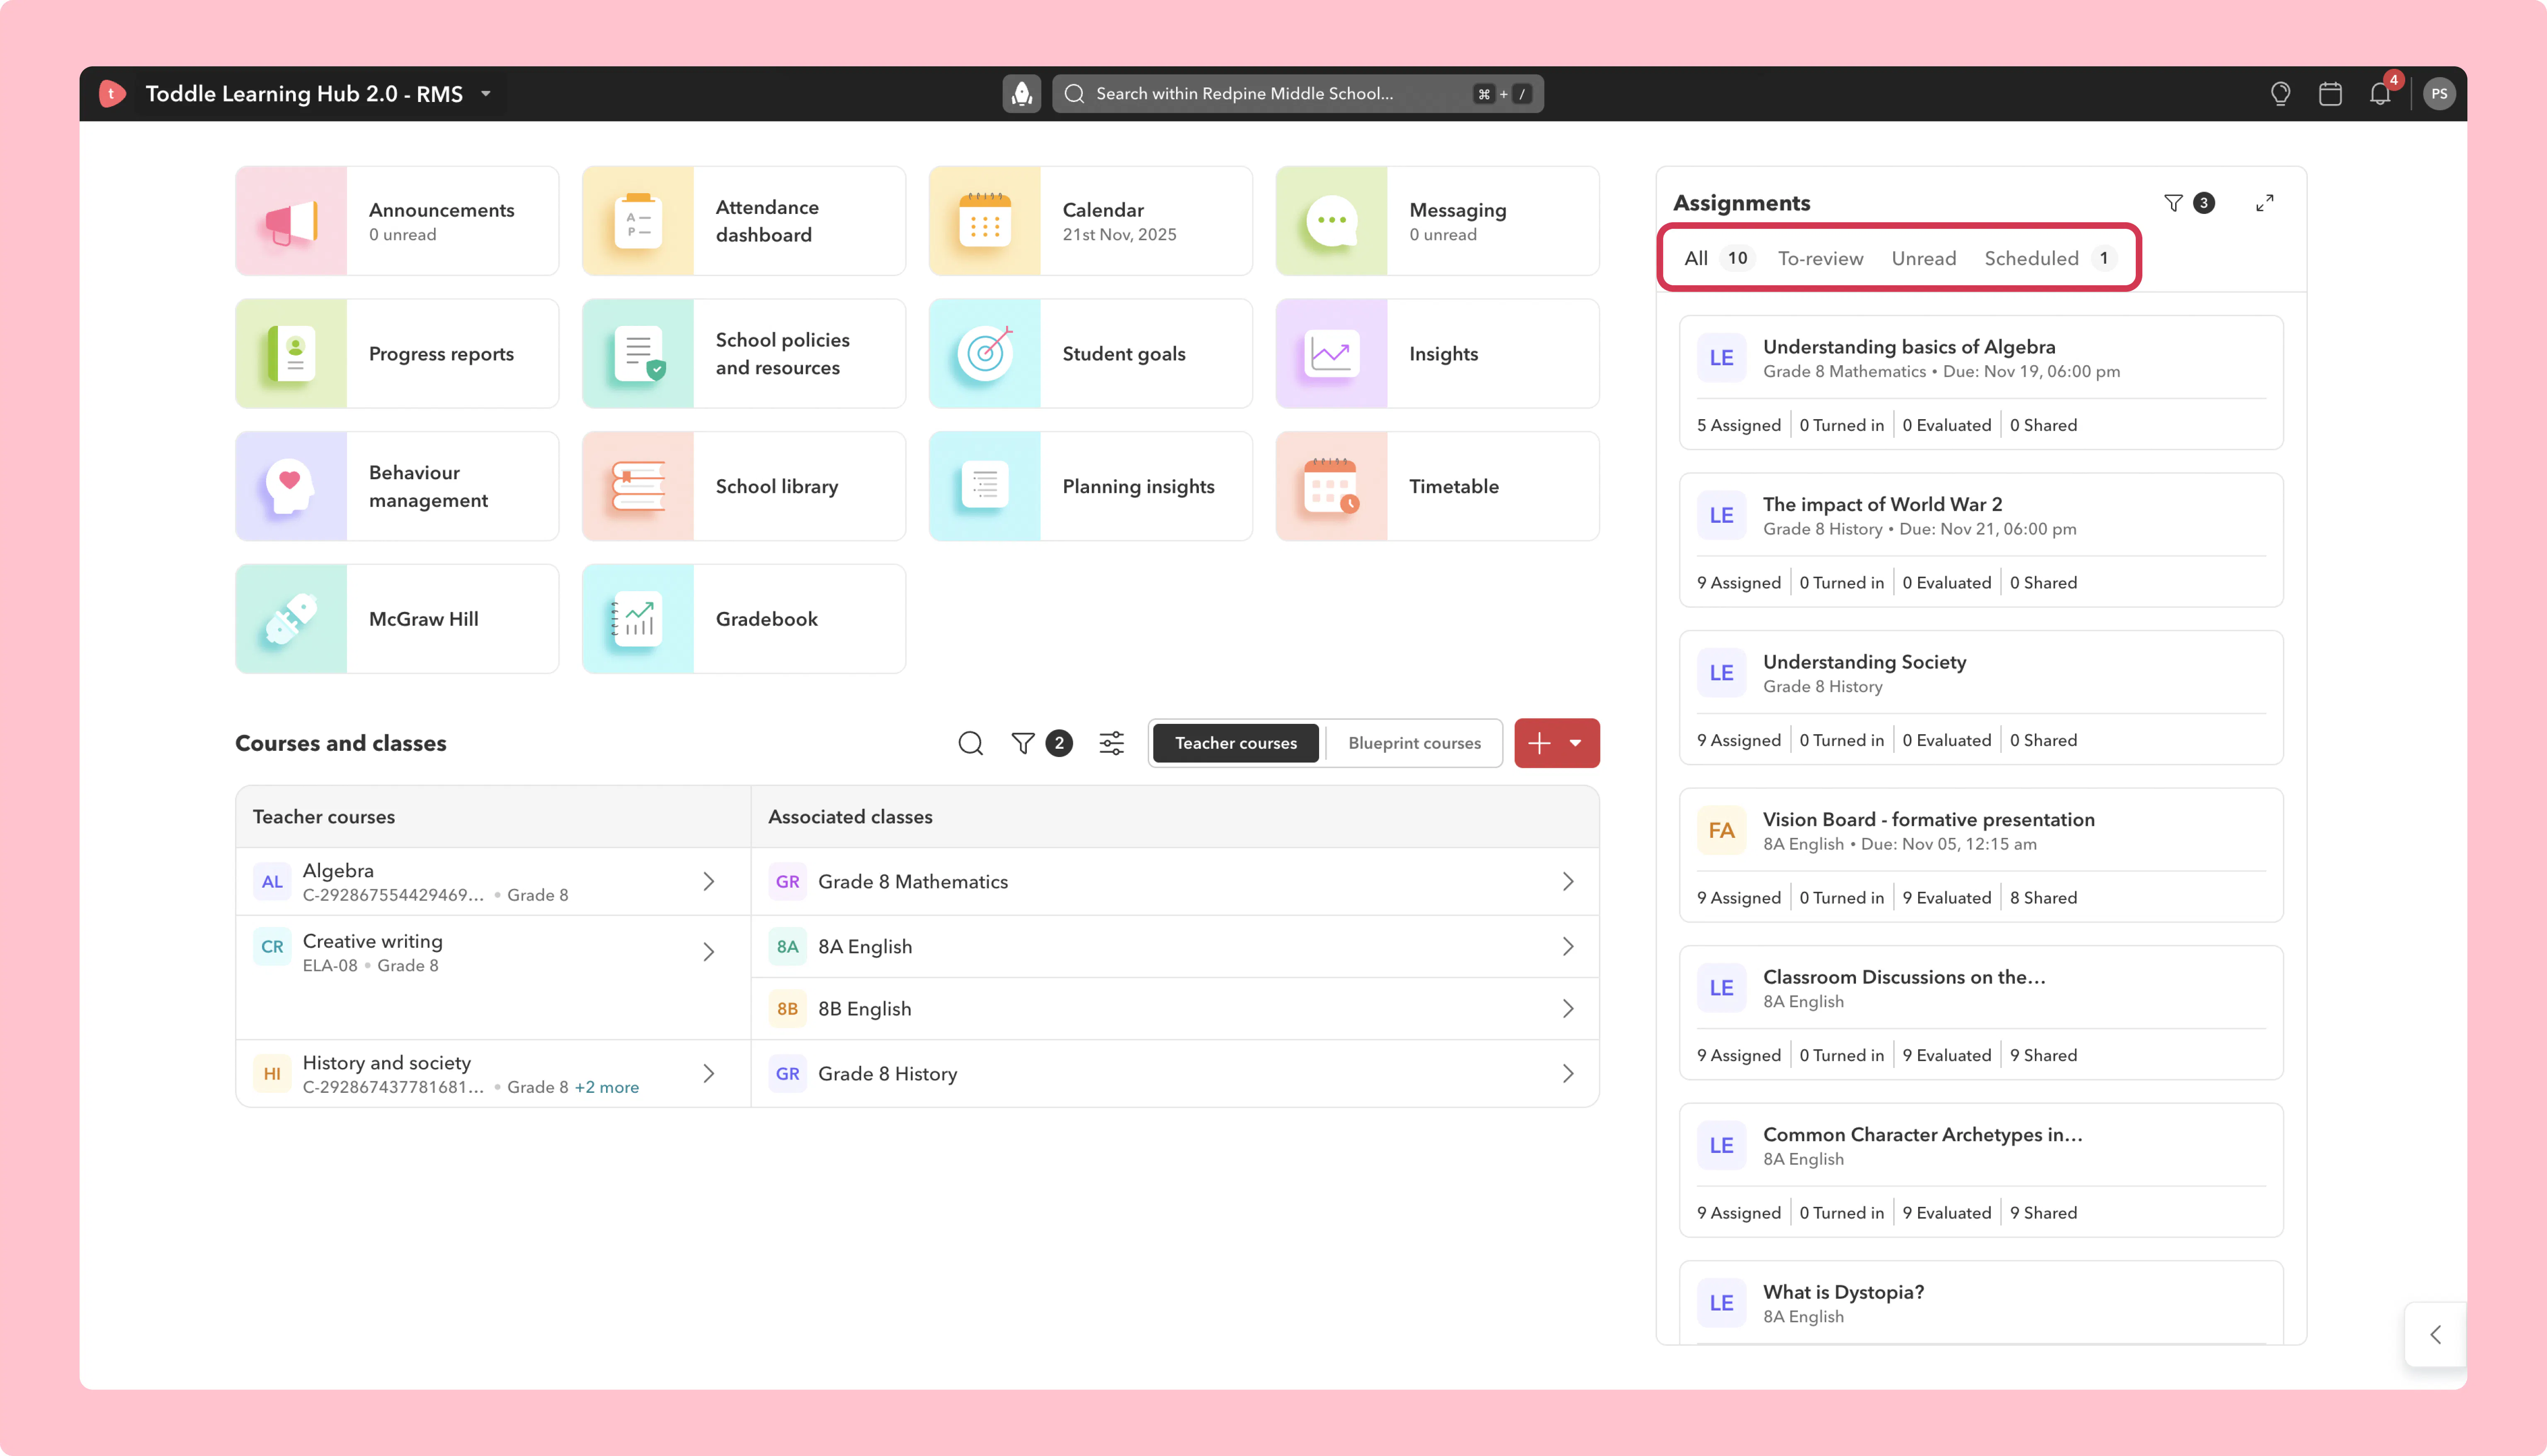Click the lightbulb tips icon in header
Screen dimensions: 2547x1456
[2280, 94]
